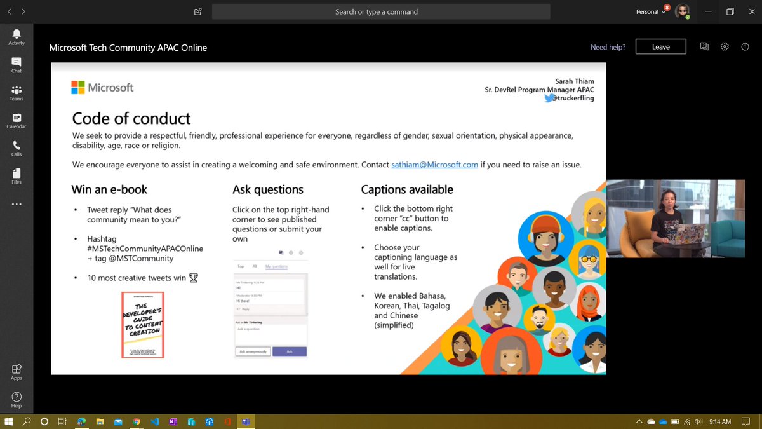Open Visual Studio Code from the taskbar
The width and height of the screenshot is (762, 429).
point(154,421)
